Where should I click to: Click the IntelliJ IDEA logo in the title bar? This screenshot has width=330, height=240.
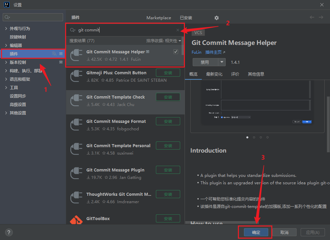pos(7,5)
